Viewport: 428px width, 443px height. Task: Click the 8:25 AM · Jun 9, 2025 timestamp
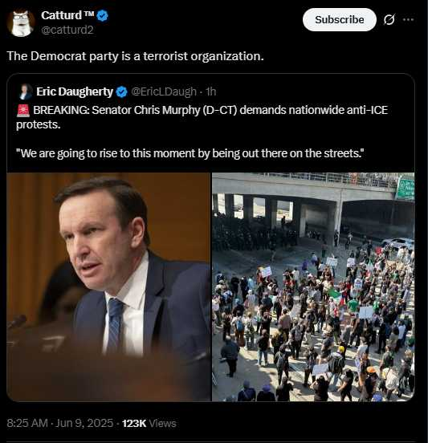click(60, 423)
